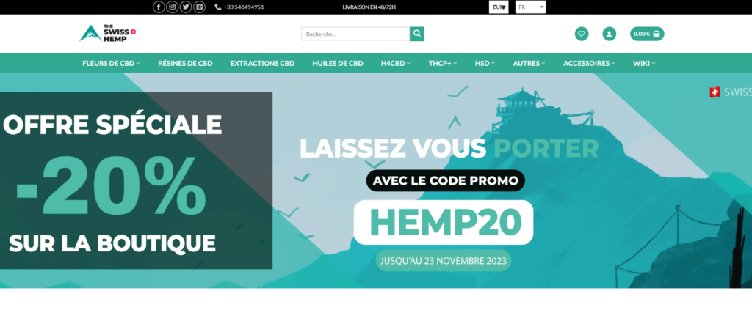752x310 pixels.
Task: Expand the THCP+ menu
Action: tap(443, 63)
